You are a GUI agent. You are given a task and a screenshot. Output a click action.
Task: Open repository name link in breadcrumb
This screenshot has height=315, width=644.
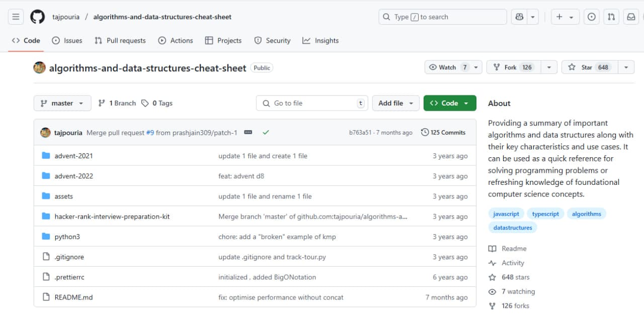pos(163,17)
